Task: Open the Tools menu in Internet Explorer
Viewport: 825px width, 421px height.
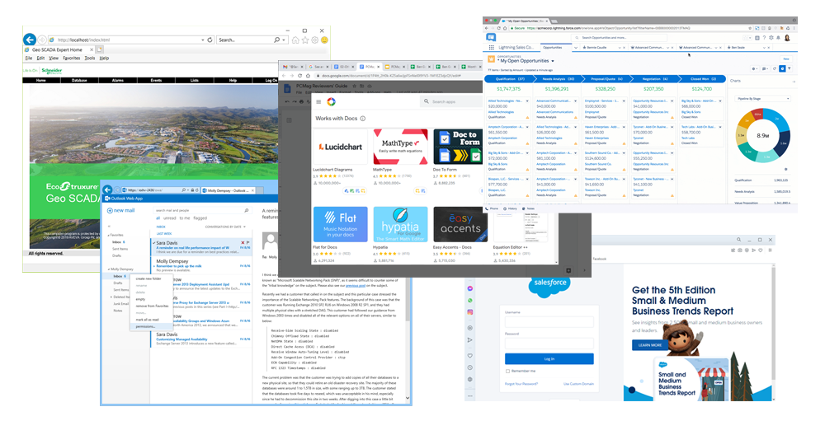Action: tap(90, 58)
